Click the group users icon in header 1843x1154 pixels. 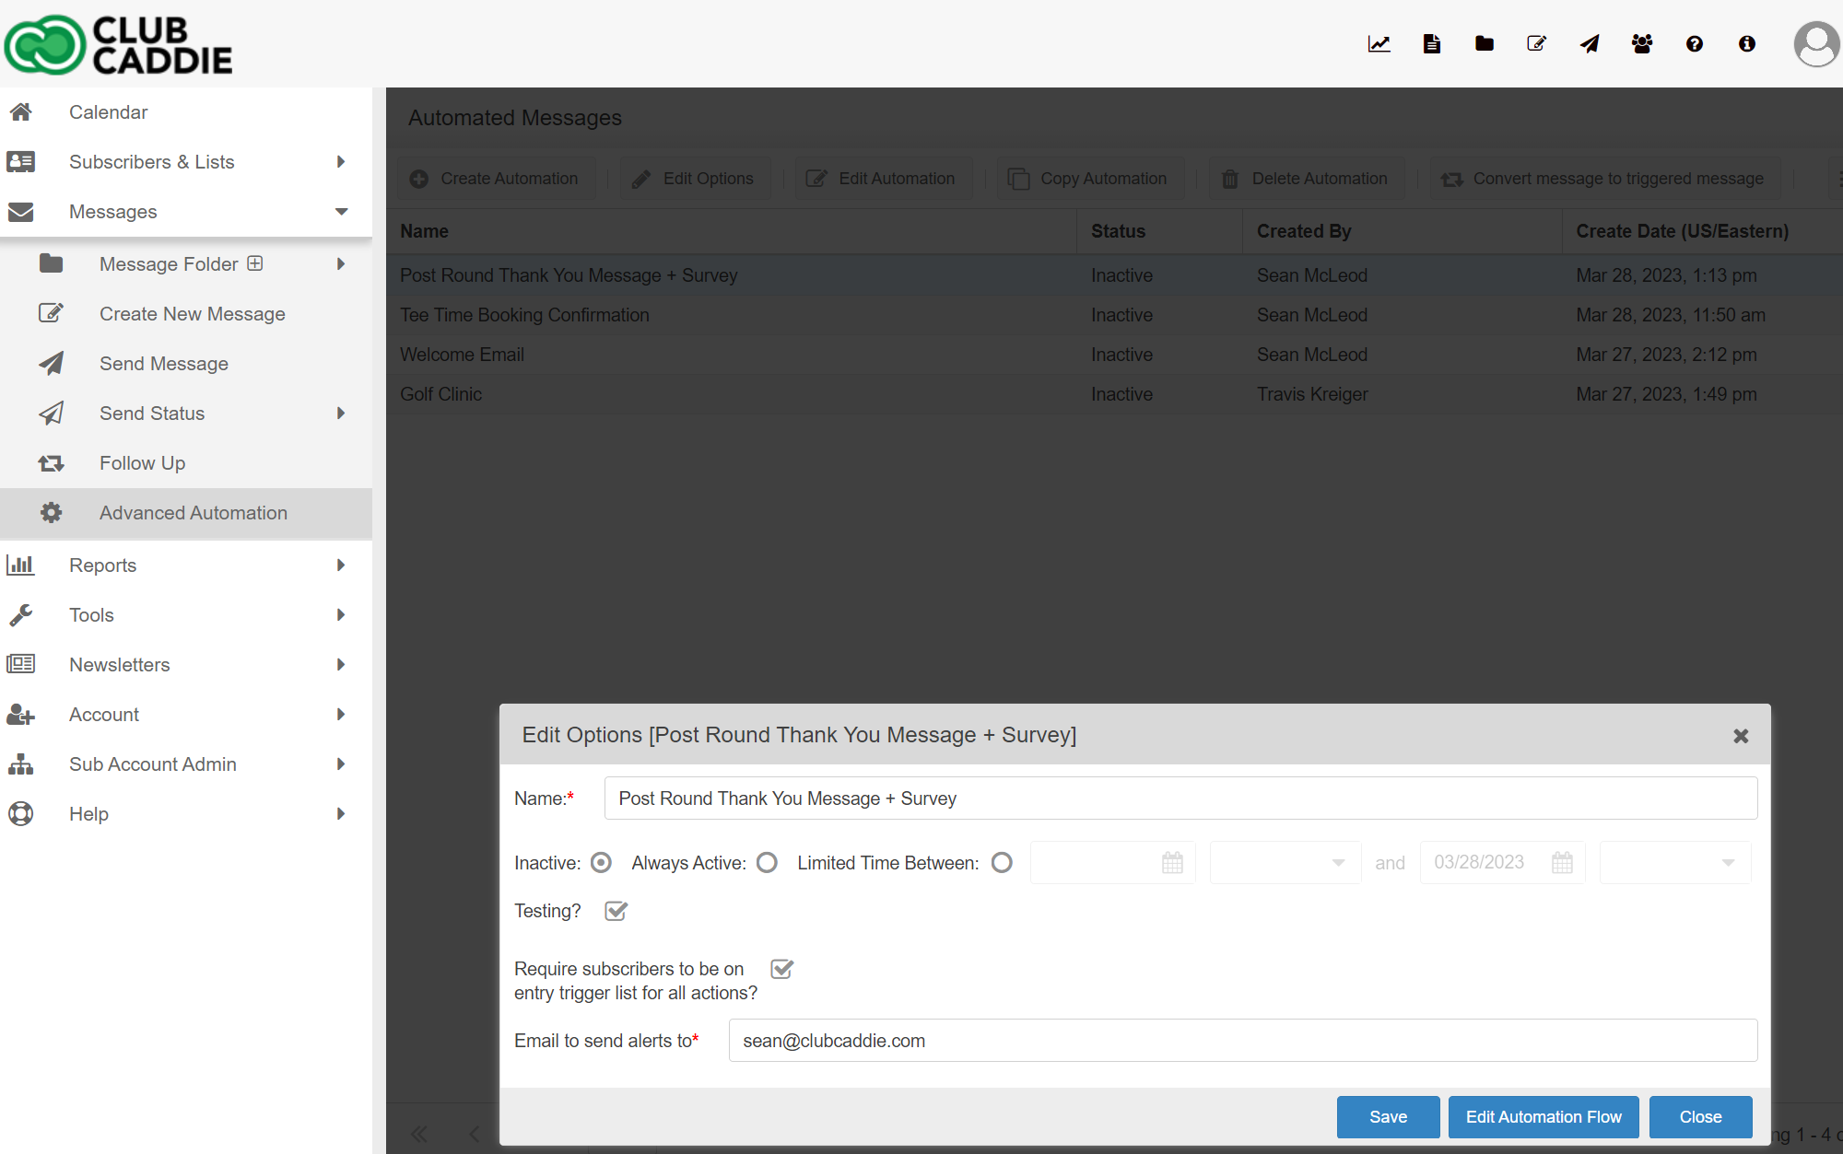point(1641,43)
